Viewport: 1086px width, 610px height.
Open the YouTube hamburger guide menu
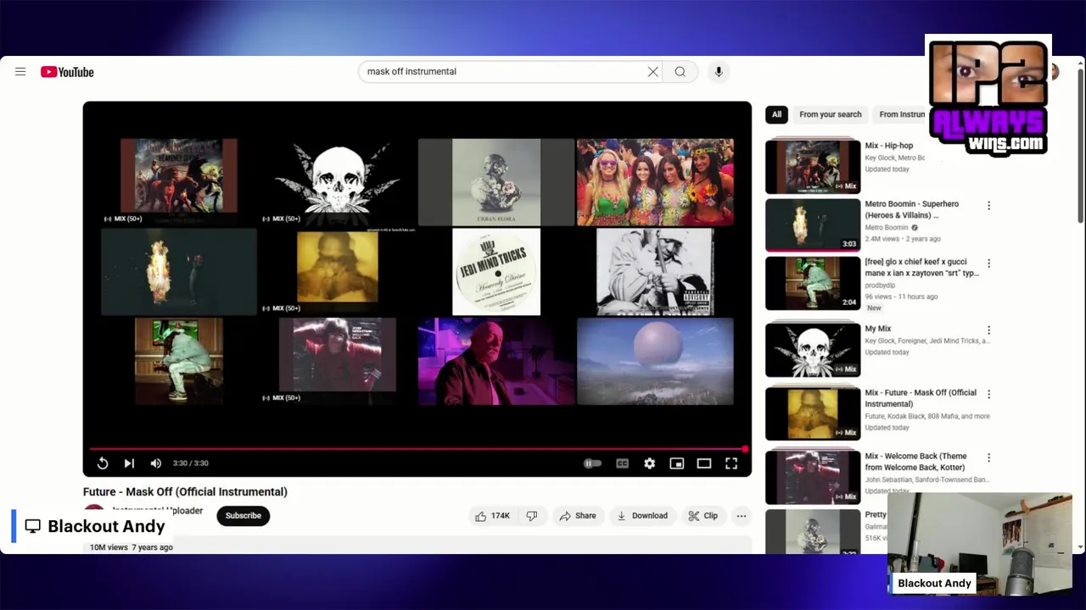pyautogui.click(x=20, y=72)
